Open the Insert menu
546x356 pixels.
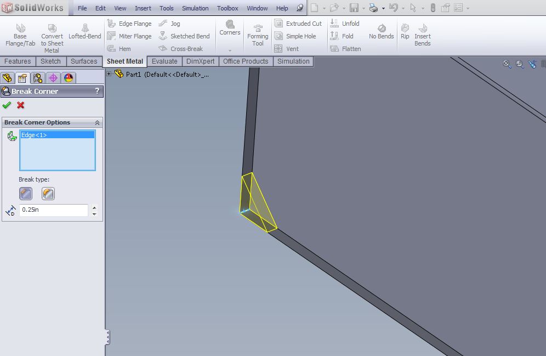click(143, 8)
